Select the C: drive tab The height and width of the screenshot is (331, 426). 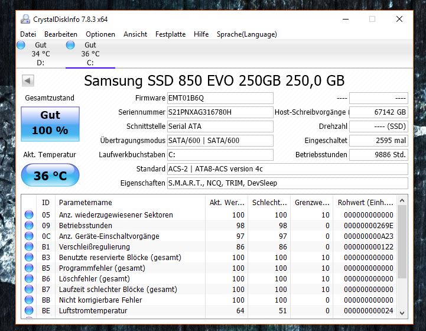pos(90,54)
